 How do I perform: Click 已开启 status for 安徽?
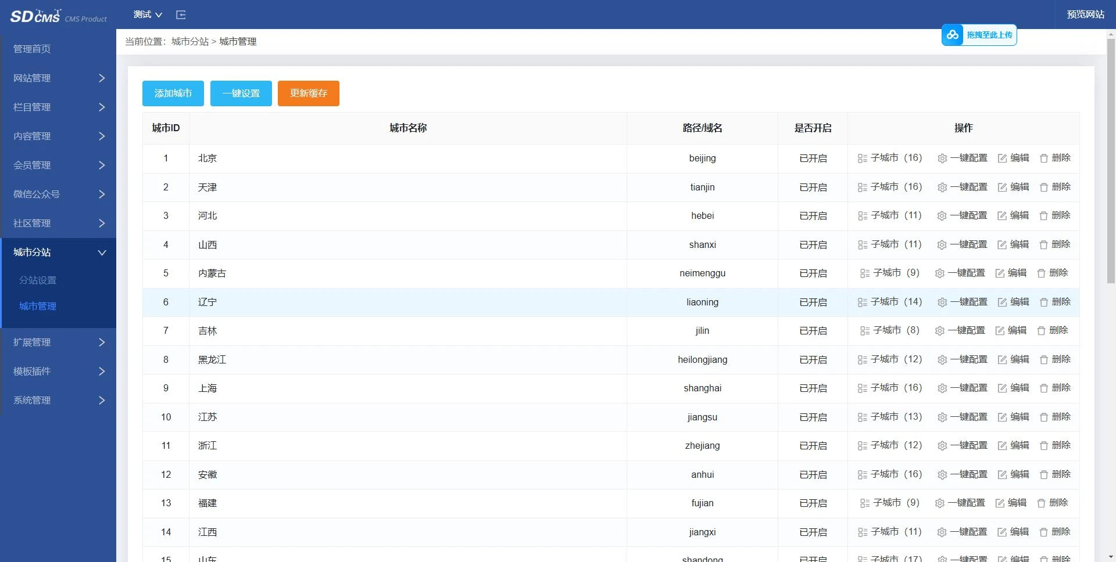click(813, 475)
